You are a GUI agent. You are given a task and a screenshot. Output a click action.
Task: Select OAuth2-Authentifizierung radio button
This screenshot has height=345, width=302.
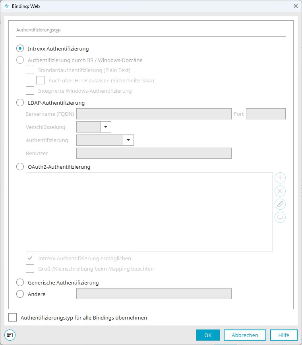point(20,167)
